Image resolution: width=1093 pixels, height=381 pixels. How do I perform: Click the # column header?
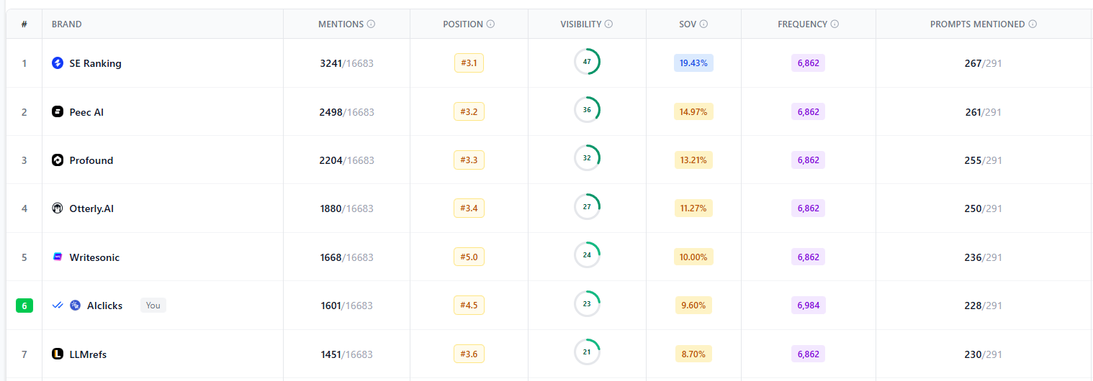click(x=24, y=24)
